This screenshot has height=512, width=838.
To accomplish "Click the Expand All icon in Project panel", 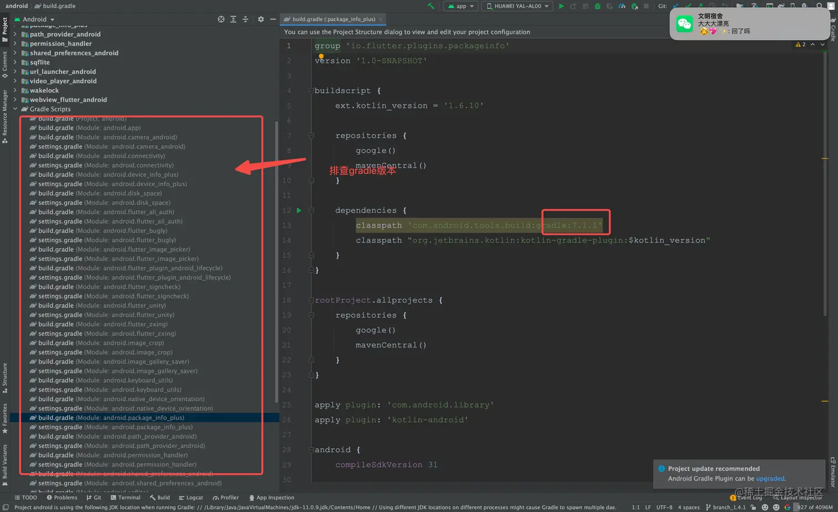I will pyautogui.click(x=233, y=19).
